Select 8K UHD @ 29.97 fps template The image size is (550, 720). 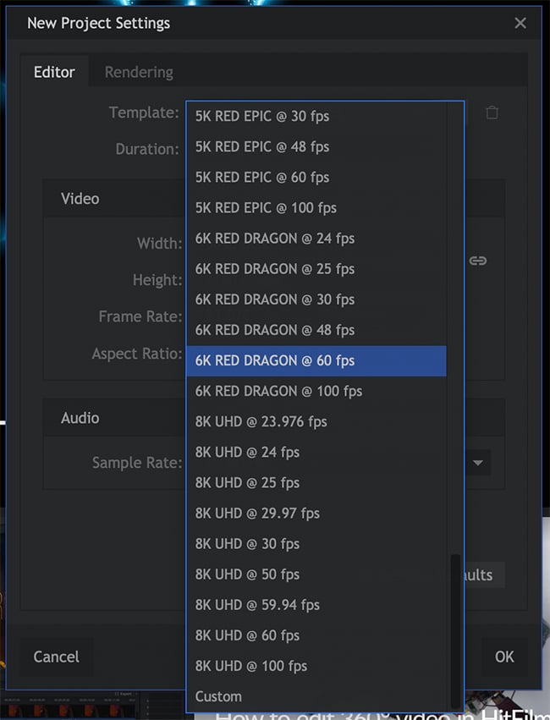coord(316,514)
